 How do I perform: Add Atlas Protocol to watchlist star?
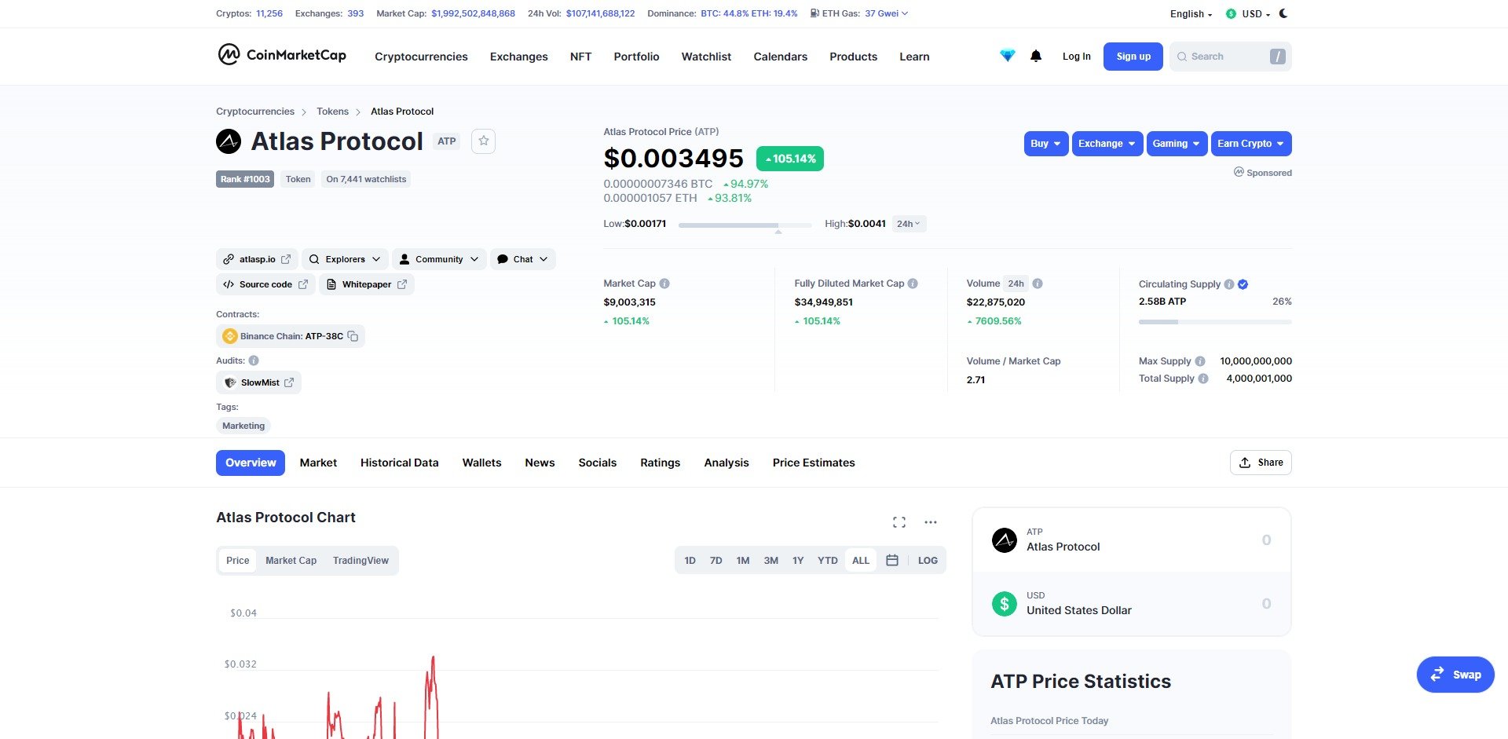[x=483, y=141]
